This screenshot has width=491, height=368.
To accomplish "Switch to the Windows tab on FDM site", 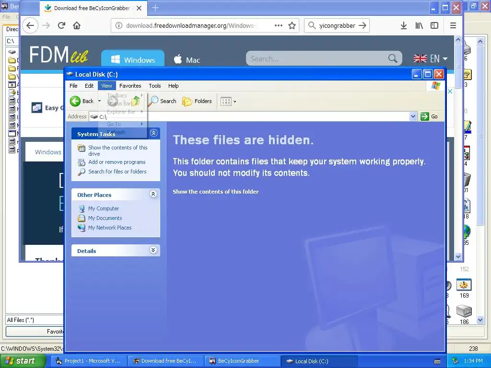I will click(133, 59).
